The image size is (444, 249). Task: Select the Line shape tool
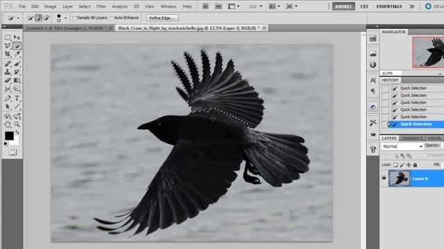(17, 107)
